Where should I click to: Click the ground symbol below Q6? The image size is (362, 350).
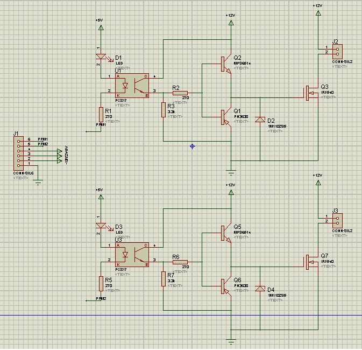click(231, 342)
